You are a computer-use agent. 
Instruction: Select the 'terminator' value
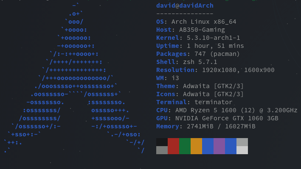(x=213, y=102)
